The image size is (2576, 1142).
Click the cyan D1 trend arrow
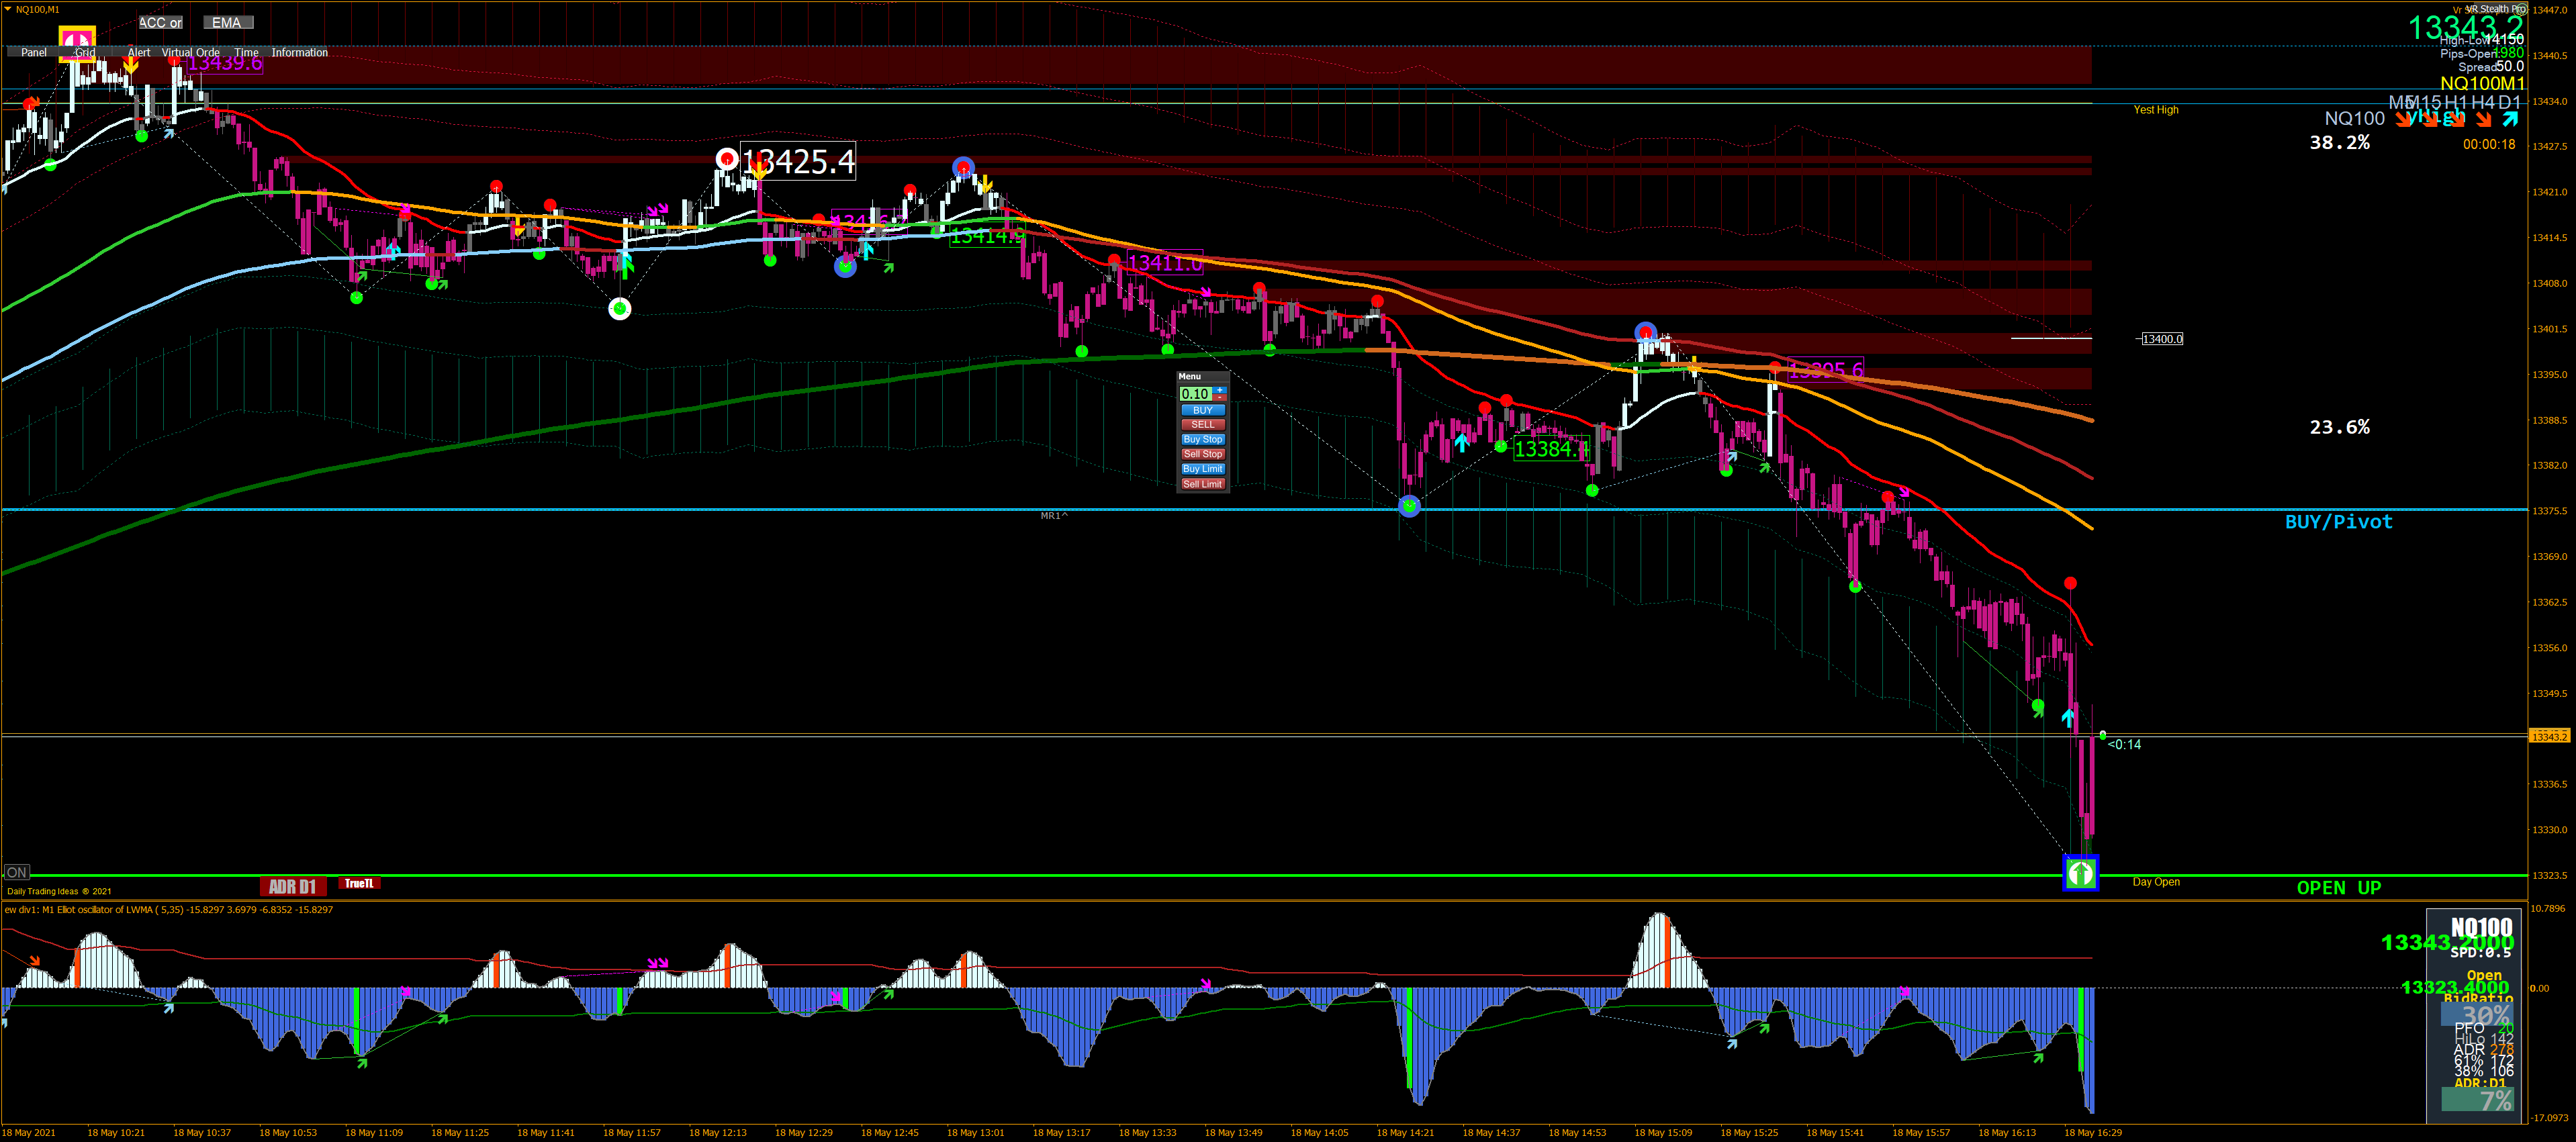point(2510,119)
